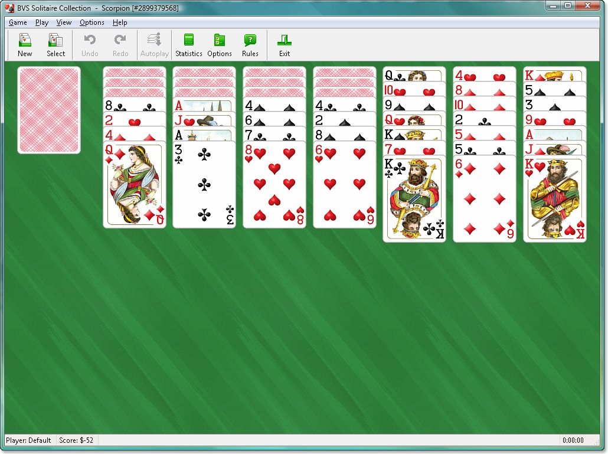608x454 pixels.
Task: Click the Player: Default status field
Action: pos(28,440)
